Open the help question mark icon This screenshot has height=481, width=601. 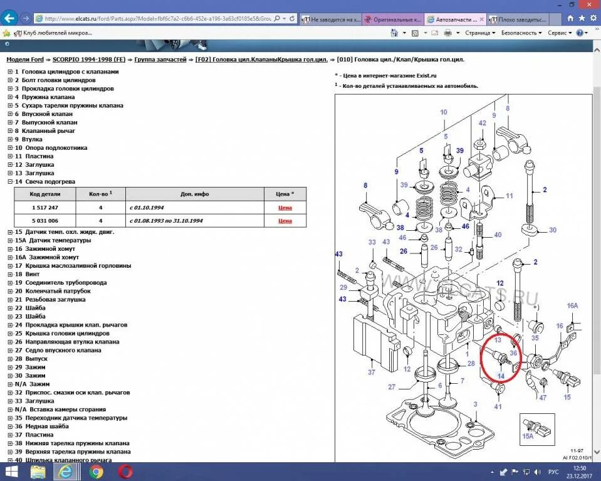pos(579,33)
